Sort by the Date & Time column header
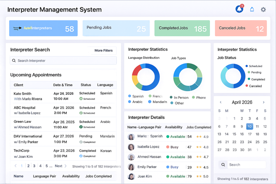The image size is (276, 184). [x=63, y=85]
